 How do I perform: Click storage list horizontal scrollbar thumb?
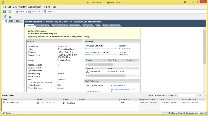pyautogui.click(x=101, y=64)
